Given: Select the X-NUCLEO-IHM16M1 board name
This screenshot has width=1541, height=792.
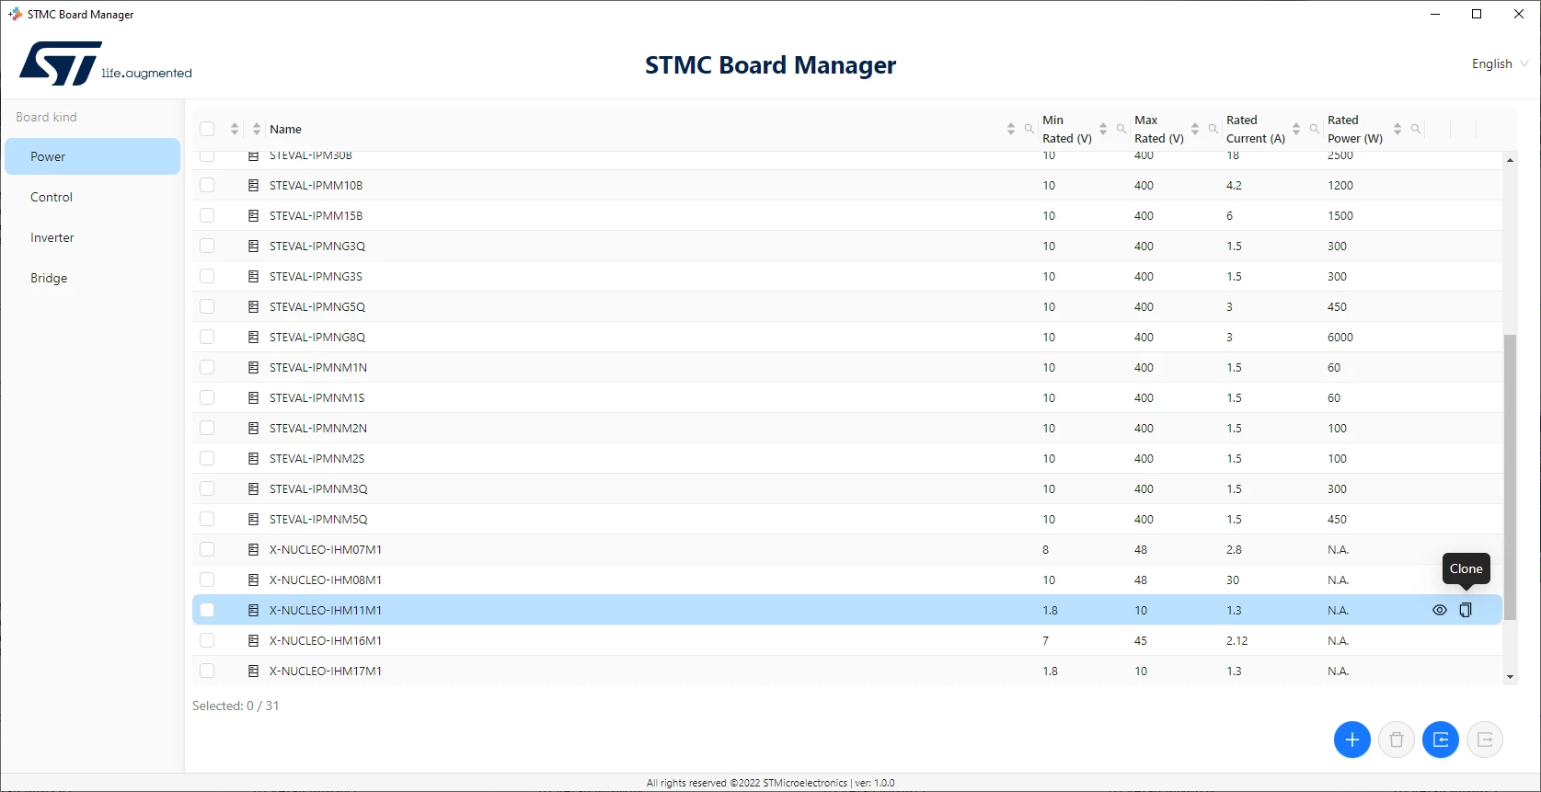Looking at the screenshot, I should 326,640.
